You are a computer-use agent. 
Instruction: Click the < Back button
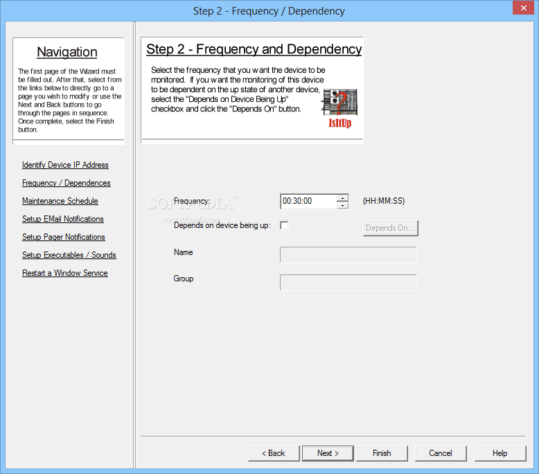274,453
